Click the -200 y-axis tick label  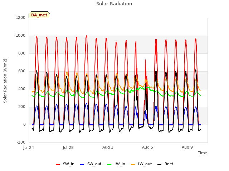click(21, 142)
